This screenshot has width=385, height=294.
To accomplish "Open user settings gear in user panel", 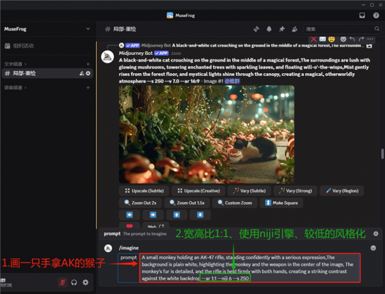I will point(85,283).
